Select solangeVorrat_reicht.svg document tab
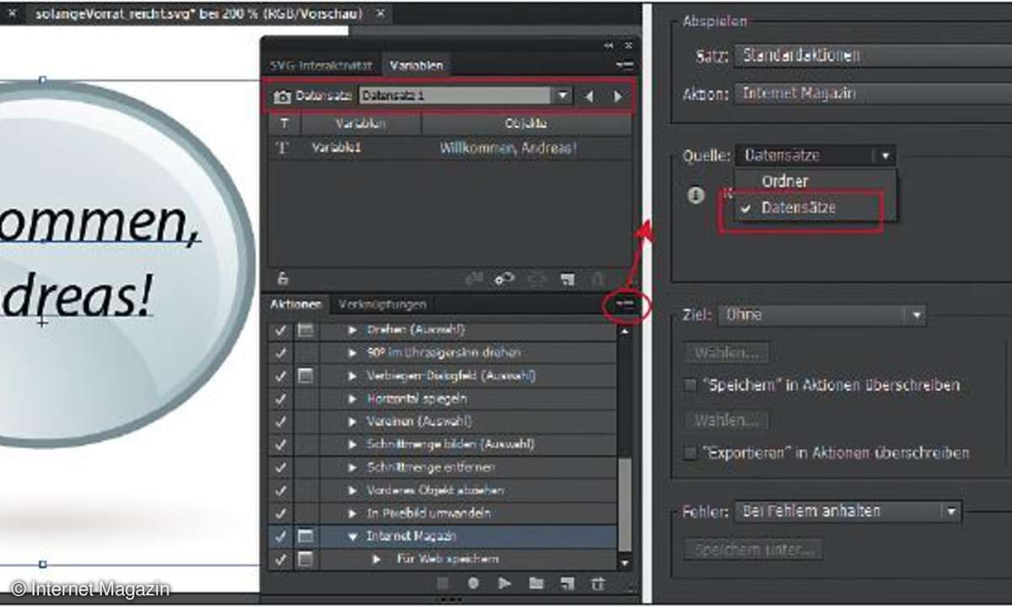 click(199, 13)
